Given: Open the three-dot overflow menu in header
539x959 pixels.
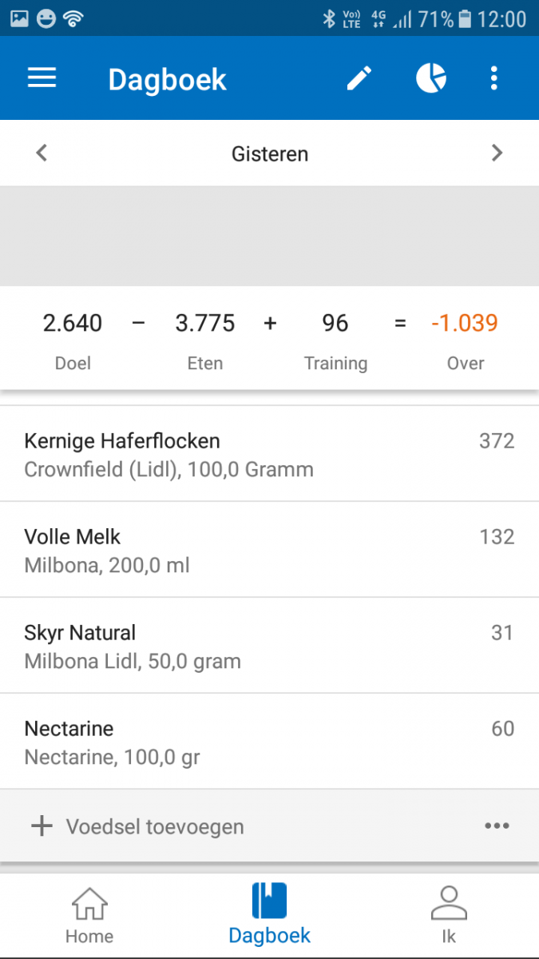Looking at the screenshot, I should pyautogui.click(x=494, y=78).
